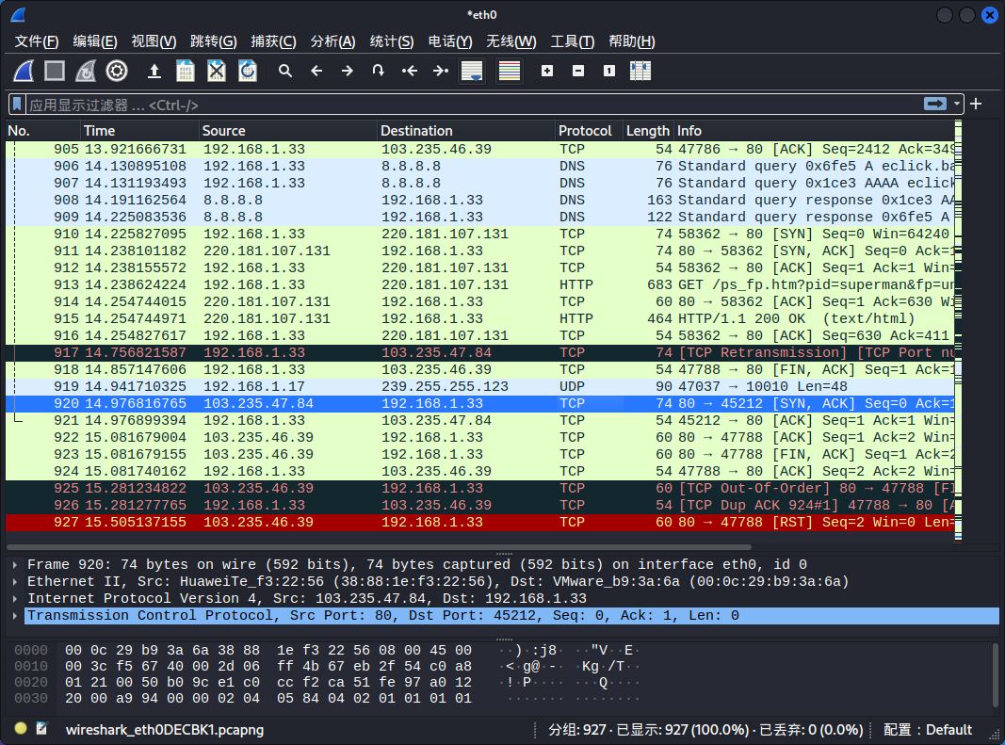The width and height of the screenshot is (1005, 745).
Task: Reload this capture file
Action: [x=248, y=71]
